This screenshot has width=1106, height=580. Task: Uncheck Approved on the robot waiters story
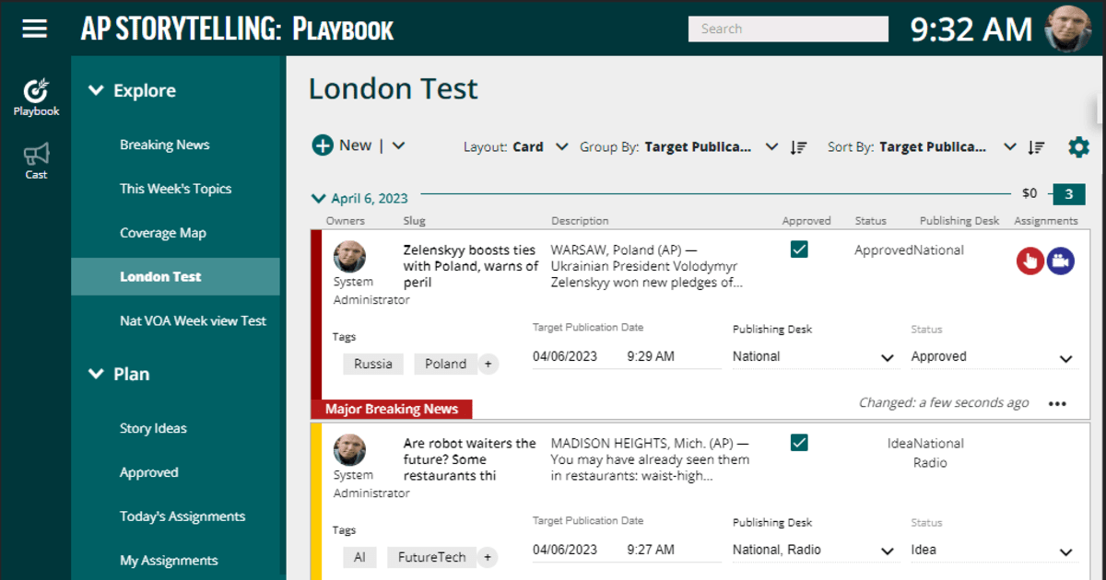click(x=799, y=442)
